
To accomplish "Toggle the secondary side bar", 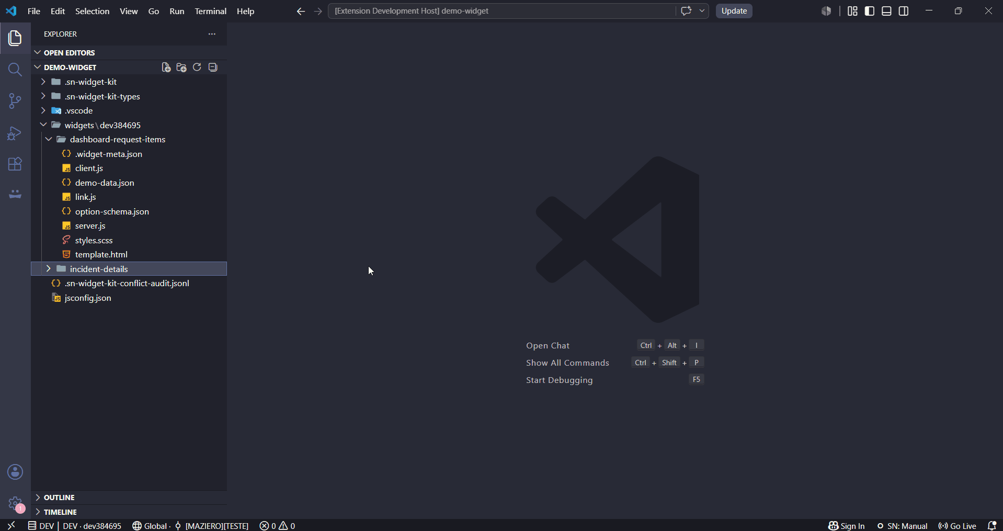I will 904,11.
